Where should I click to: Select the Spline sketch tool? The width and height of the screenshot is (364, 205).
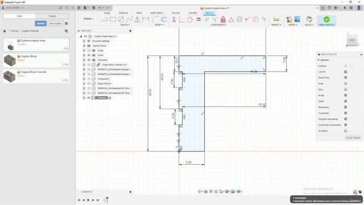click(x=129, y=19)
